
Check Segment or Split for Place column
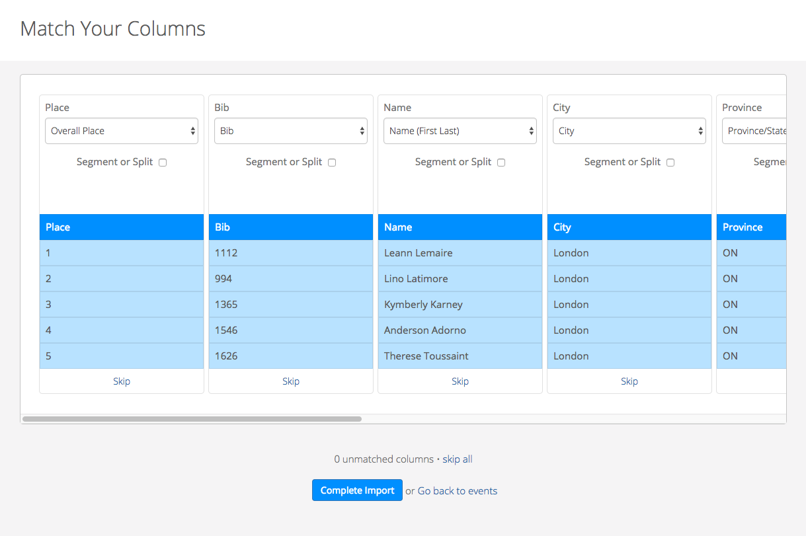(163, 163)
